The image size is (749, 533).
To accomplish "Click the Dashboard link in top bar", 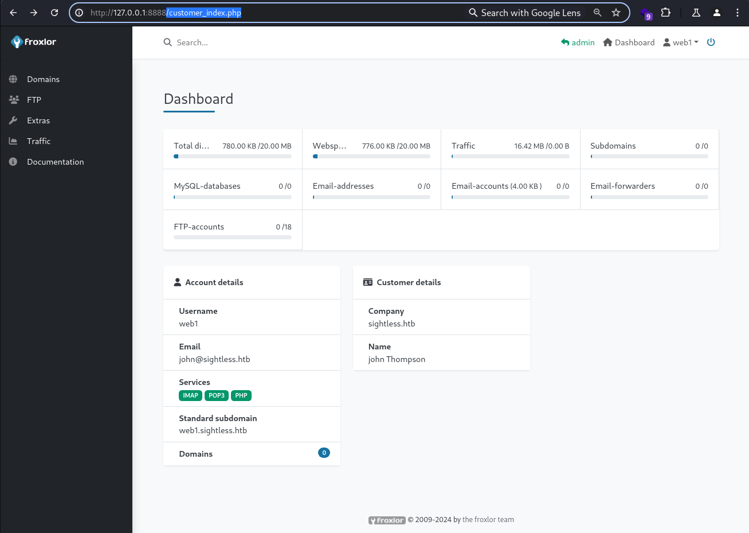I will point(629,42).
